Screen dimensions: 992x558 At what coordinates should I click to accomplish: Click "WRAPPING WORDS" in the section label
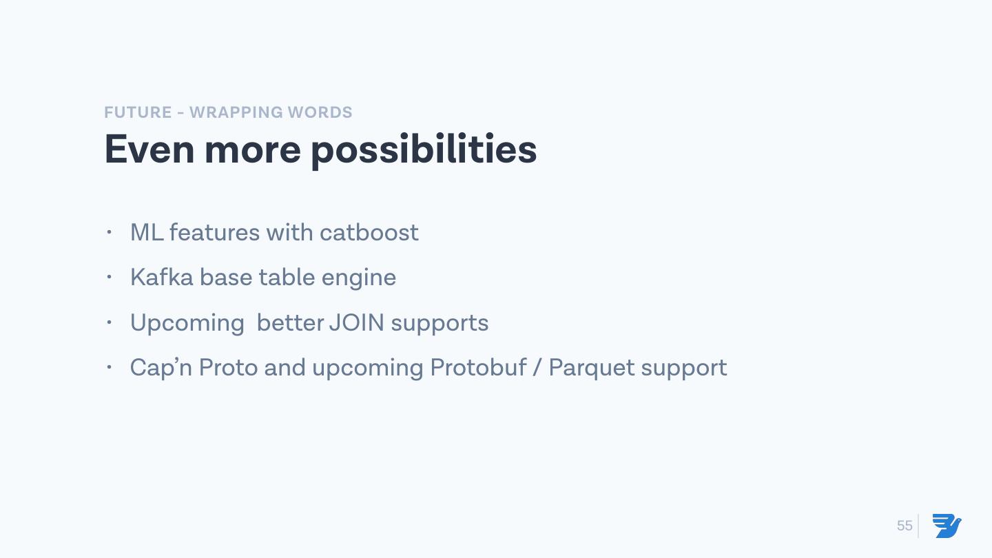point(271,112)
